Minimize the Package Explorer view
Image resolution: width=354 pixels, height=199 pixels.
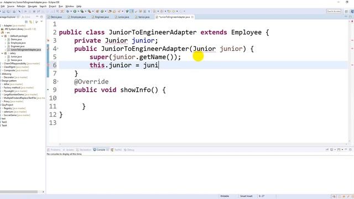click(37, 17)
